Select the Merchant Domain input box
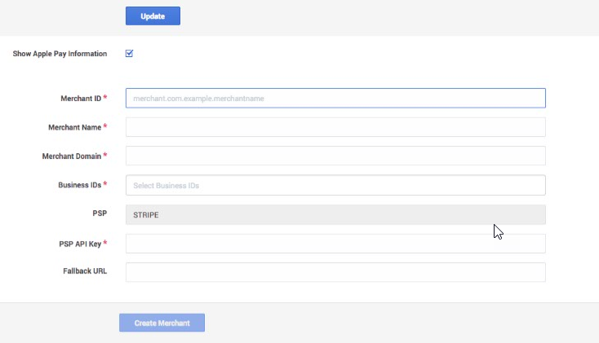Image resolution: width=599 pixels, height=343 pixels. pyautogui.click(x=335, y=156)
